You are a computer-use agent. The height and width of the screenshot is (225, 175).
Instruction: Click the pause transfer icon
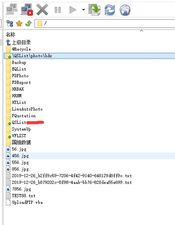tap(58, 10)
